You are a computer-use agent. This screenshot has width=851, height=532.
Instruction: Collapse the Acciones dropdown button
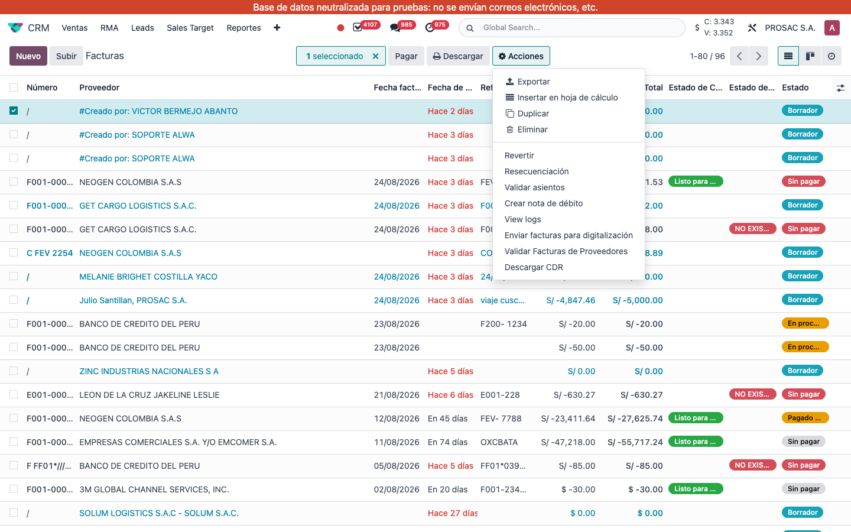pyautogui.click(x=521, y=56)
